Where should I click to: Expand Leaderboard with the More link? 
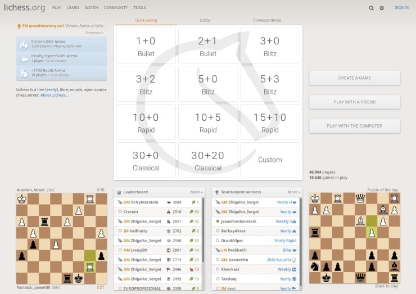point(196,192)
